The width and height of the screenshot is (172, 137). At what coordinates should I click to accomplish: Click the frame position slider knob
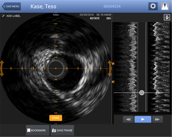pyautogui.click(x=142, y=93)
